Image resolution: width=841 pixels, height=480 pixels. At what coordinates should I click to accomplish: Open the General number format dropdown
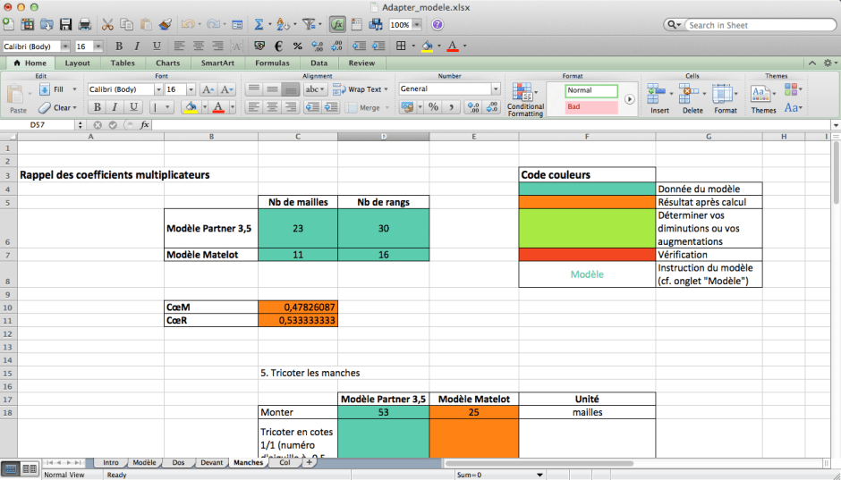(x=495, y=89)
